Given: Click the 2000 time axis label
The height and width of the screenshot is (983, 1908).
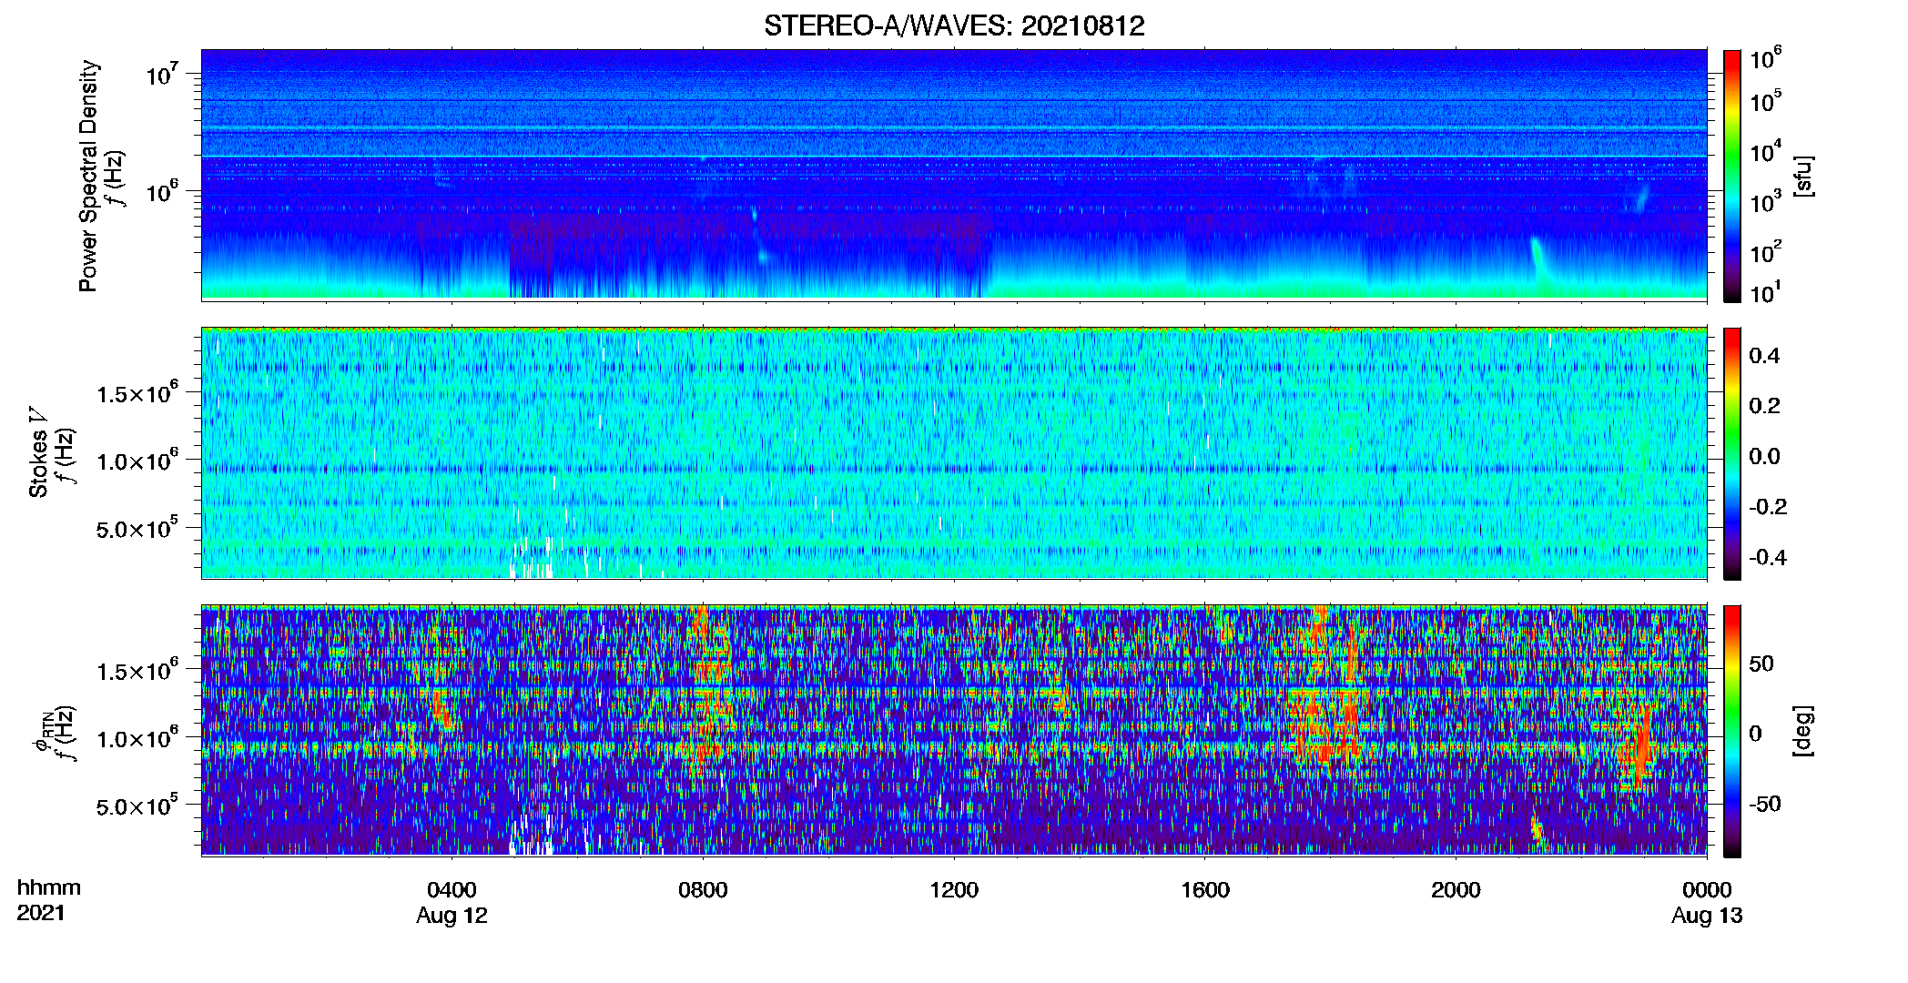Looking at the screenshot, I should pyautogui.click(x=1456, y=890).
